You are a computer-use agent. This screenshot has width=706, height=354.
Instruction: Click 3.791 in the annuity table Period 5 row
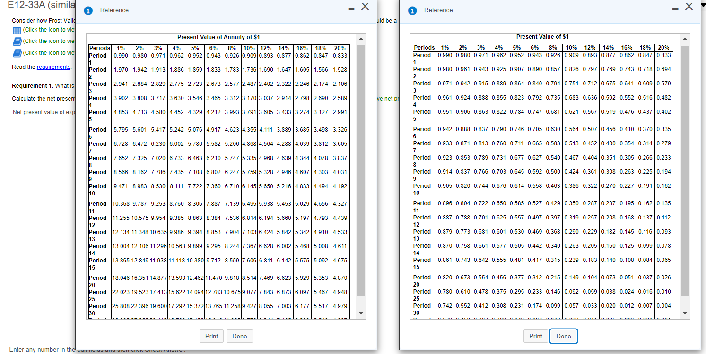coord(249,112)
